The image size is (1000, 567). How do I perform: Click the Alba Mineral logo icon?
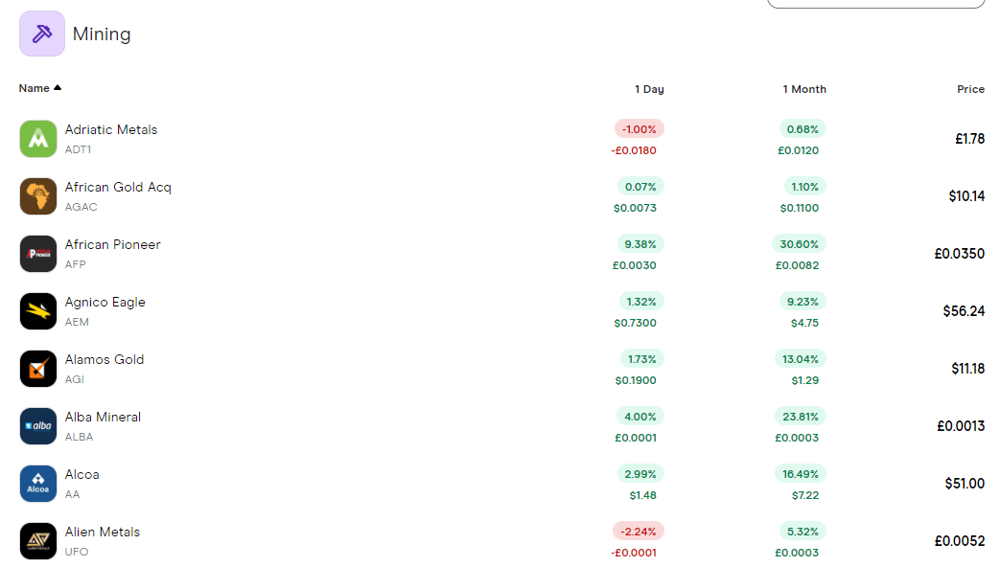pyautogui.click(x=38, y=426)
